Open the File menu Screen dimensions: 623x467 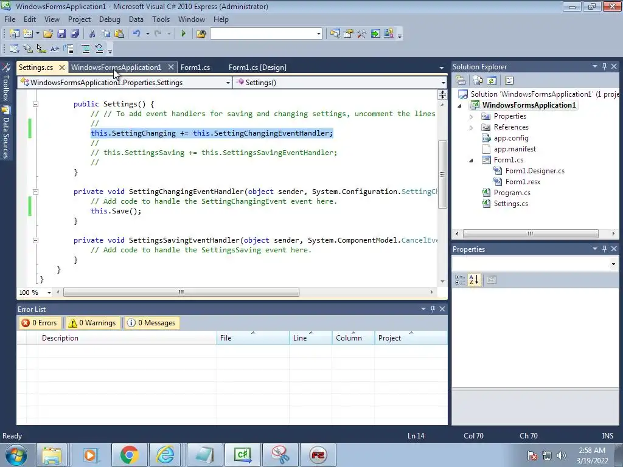pos(10,19)
